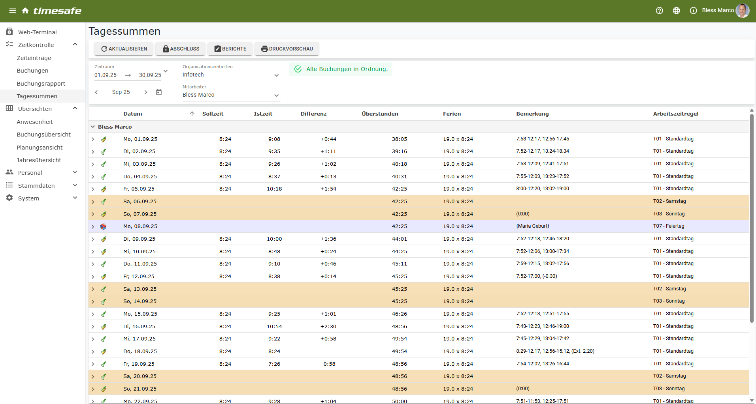Viewport: 756px width, 404px height.
Task: Go to next month after Sep 25
Action: (145, 92)
